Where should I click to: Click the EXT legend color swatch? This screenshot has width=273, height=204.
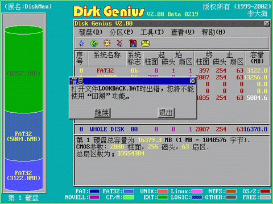[x=163, y=197]
